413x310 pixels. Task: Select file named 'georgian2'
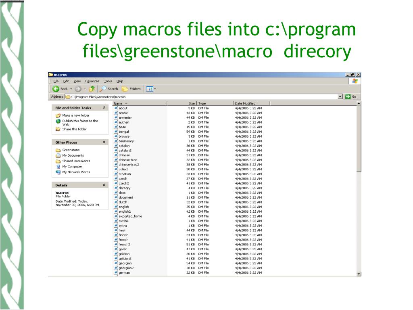point(126,268)
